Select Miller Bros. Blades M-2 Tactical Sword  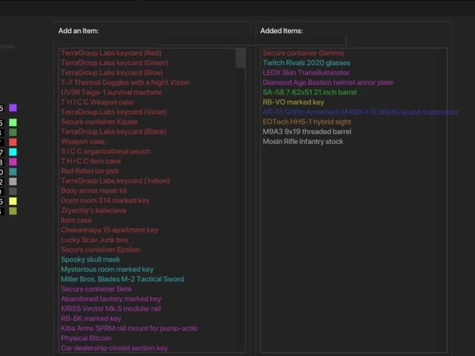[122, 279]
